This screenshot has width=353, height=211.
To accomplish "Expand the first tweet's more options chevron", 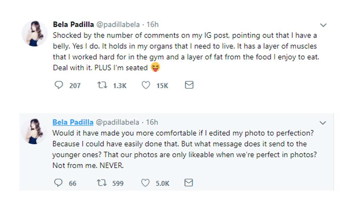I will 323,25.
